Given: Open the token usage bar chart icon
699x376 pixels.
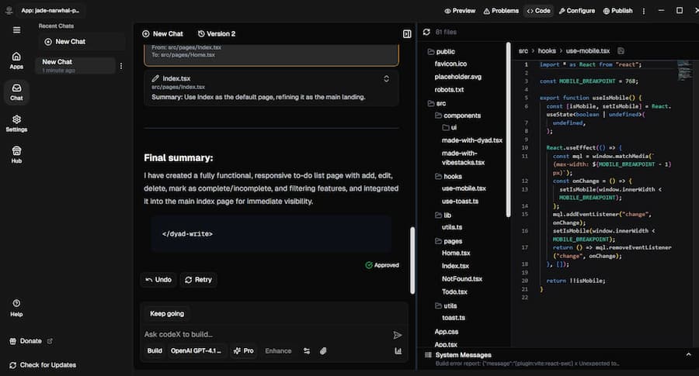Looking at the screenshot, I should pos(398,351).
